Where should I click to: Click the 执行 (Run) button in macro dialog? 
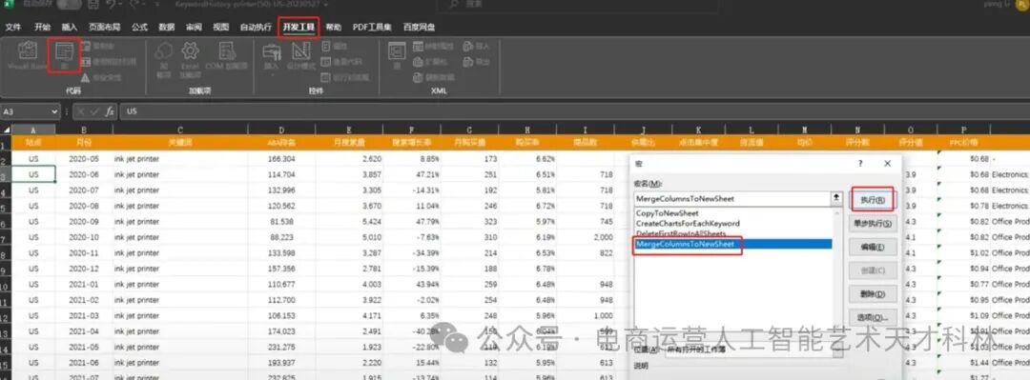click(873, 199)
